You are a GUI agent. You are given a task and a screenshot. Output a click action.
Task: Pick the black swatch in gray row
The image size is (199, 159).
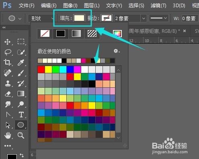tap(92, 84)
